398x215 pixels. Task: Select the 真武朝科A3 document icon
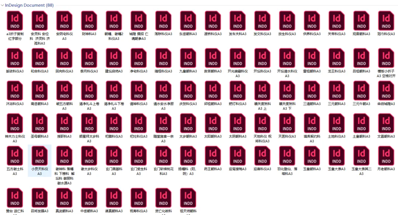(x=64, y=198)
